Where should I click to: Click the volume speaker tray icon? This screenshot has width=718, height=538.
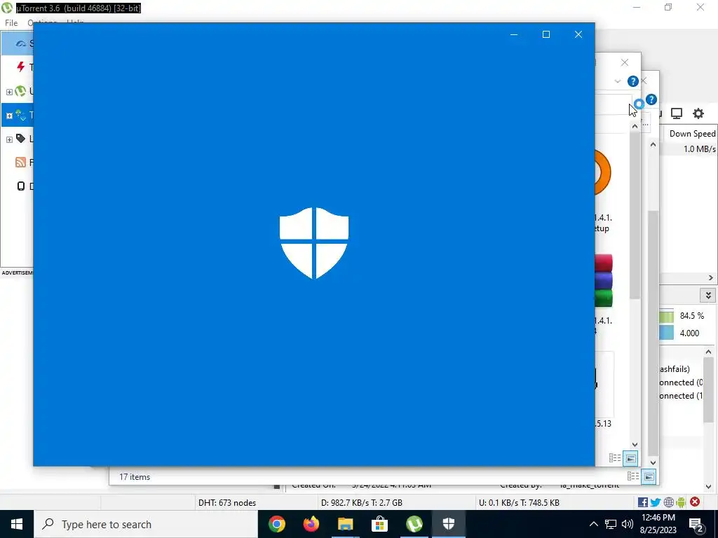pyautogui.click(x=628, y=524)
